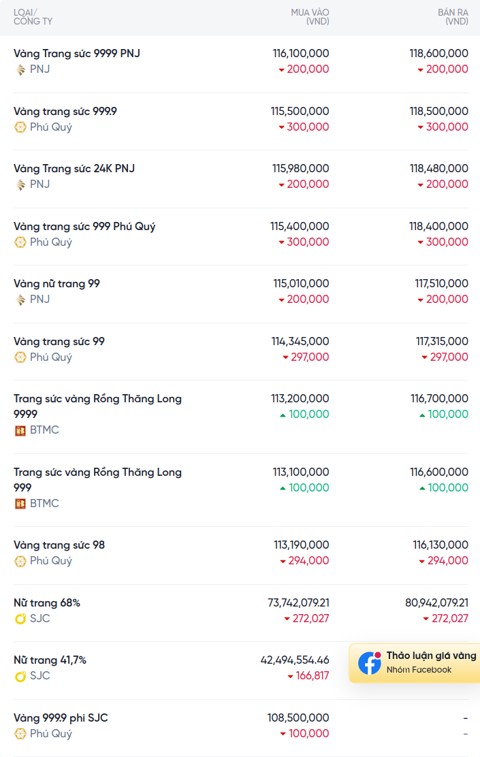The height and width of the screenshot is (757, 480).
Task: Open Thảo luận giá vàng Facebook group
Action: coord(415,663)
